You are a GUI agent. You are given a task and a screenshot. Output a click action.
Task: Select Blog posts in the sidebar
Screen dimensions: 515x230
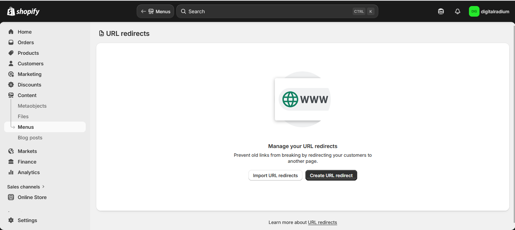[30, 137]
